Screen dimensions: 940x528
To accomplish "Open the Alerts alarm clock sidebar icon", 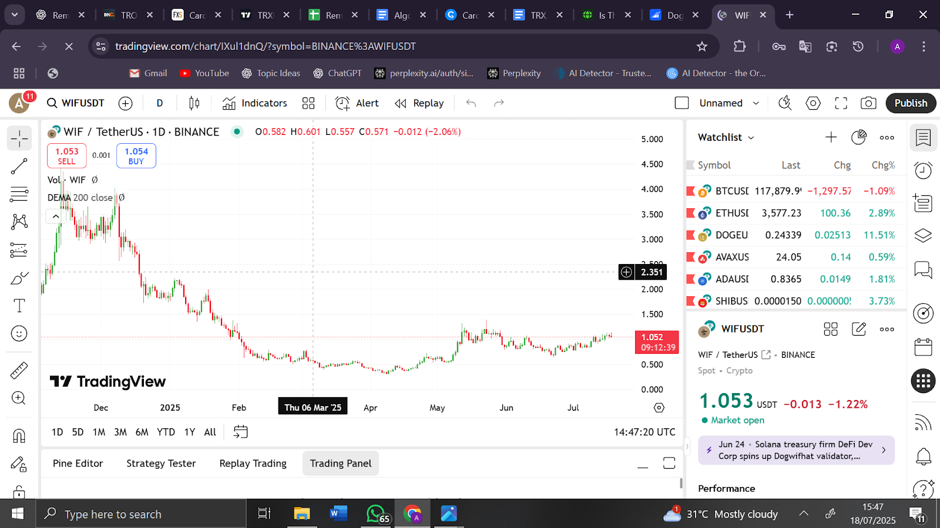I will coord(923,171).
